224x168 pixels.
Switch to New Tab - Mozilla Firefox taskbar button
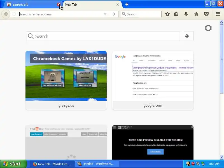[52, 164]
